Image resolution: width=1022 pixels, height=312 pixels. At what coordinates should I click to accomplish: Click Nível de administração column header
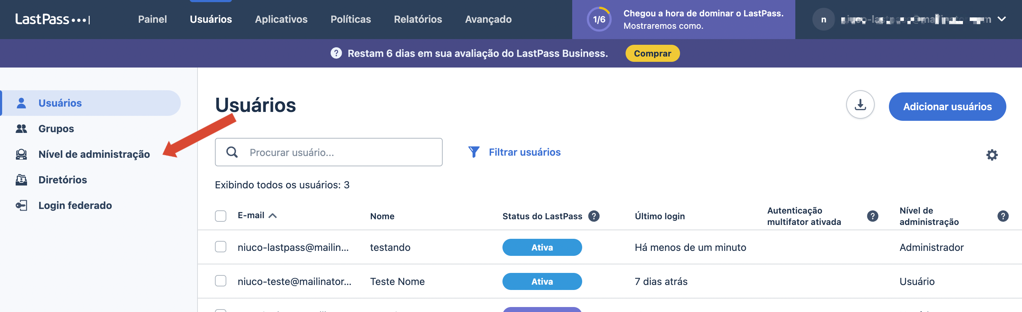point(929,216)
